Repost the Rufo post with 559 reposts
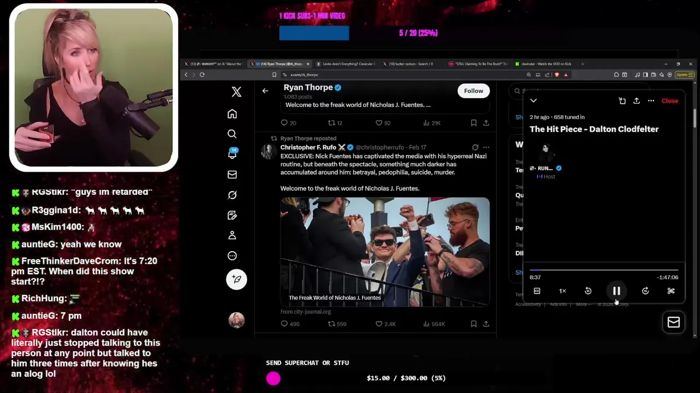This screenshot has width=700, height=393. 337,324
